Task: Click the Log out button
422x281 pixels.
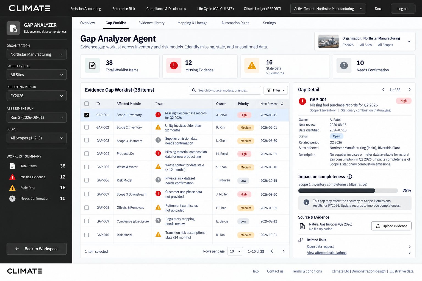Action: [403, 9]
